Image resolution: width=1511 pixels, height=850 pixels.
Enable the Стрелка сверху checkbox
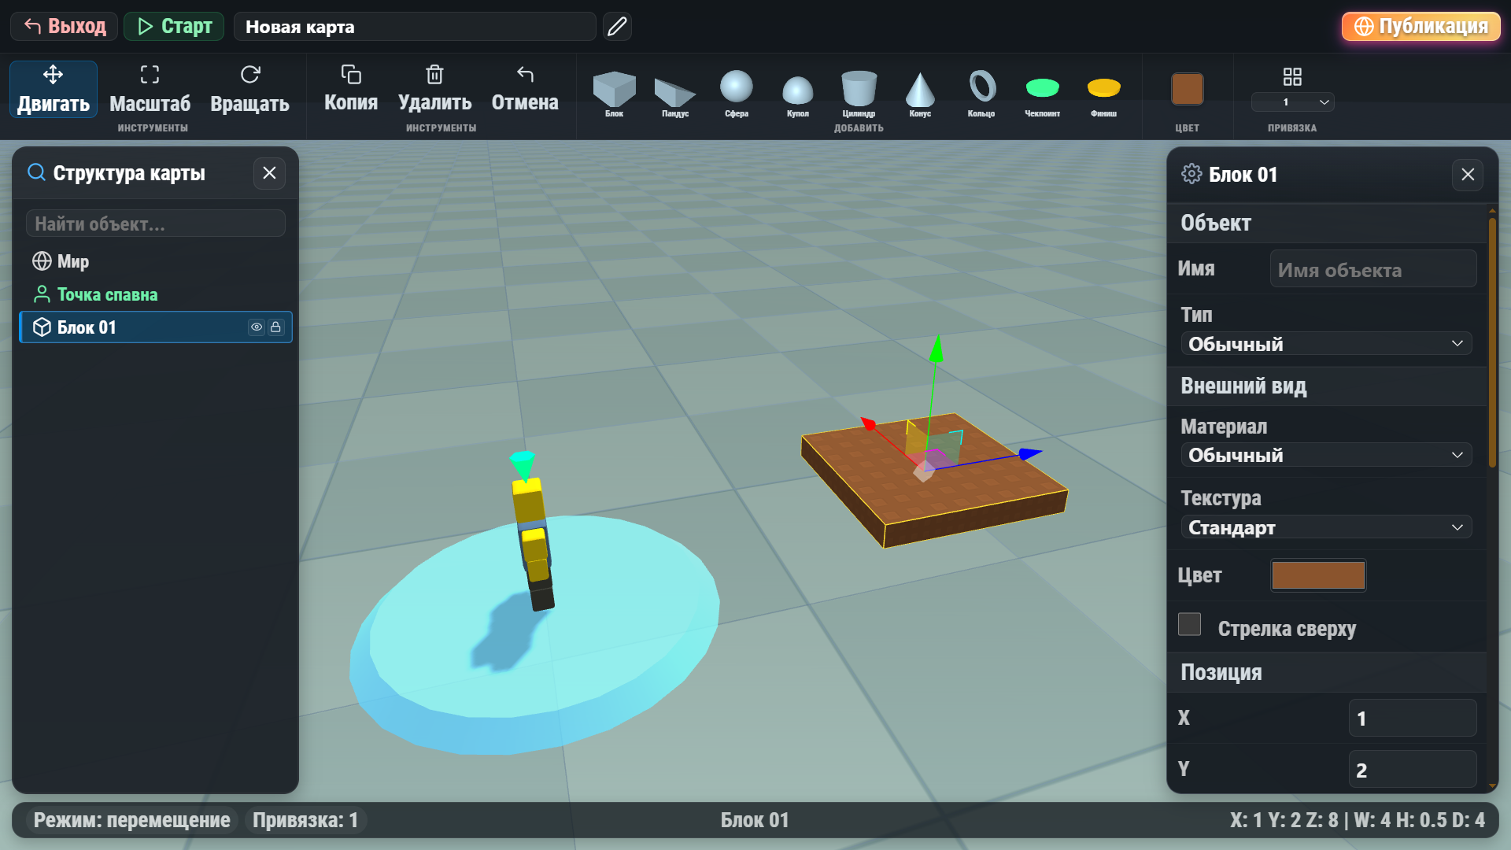point(1189,624)
